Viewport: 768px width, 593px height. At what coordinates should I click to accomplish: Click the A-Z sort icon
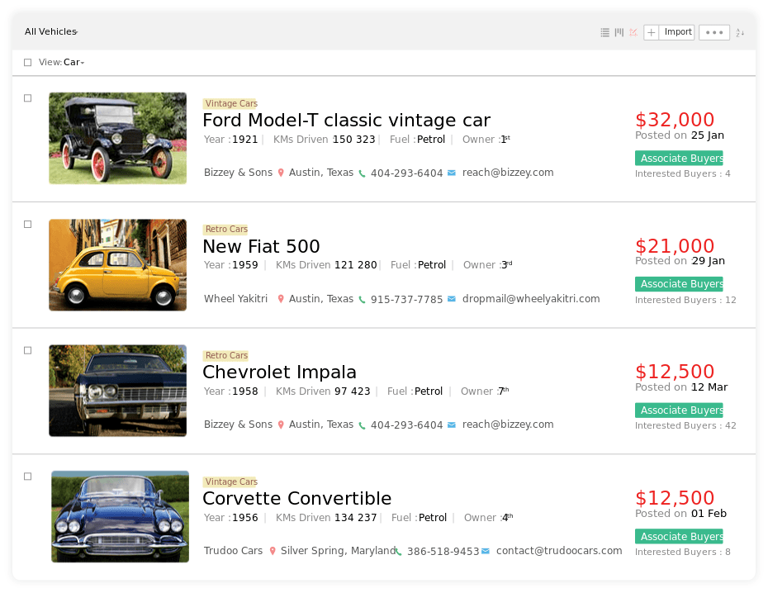(x=740, y=33)
